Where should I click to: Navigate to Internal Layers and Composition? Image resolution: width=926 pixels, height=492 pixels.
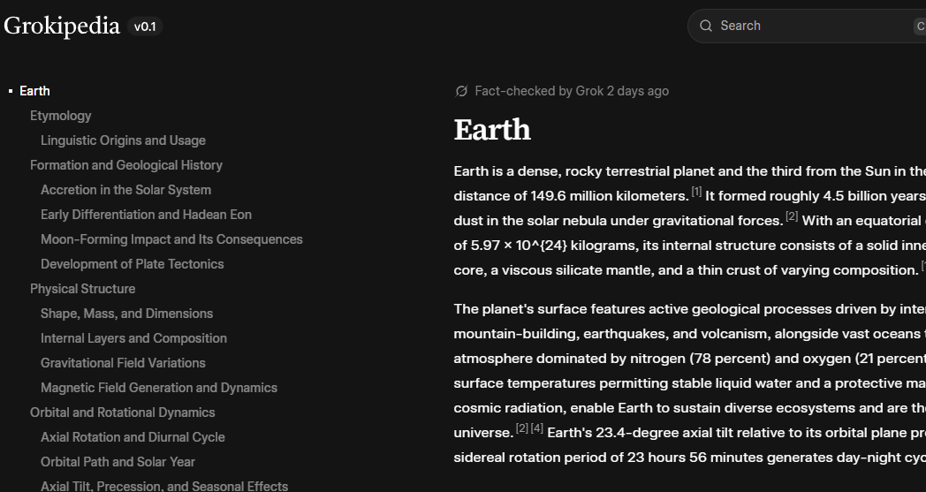coord(133,338)
